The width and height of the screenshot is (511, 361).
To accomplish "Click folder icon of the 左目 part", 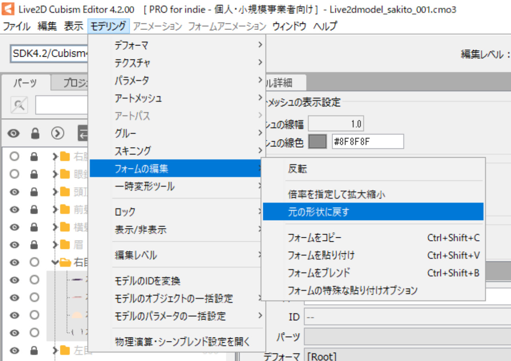I will pyautogui.click(x=65, y=351).
